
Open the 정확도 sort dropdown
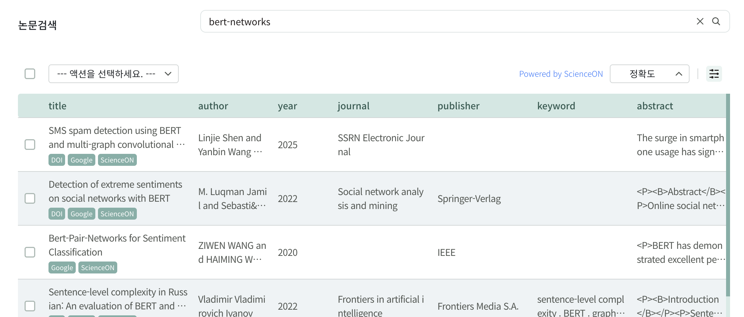tap(650, 74)
